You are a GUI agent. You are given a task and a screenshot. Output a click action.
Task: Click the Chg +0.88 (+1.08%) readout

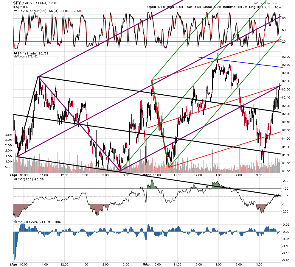tap(263, 7)
